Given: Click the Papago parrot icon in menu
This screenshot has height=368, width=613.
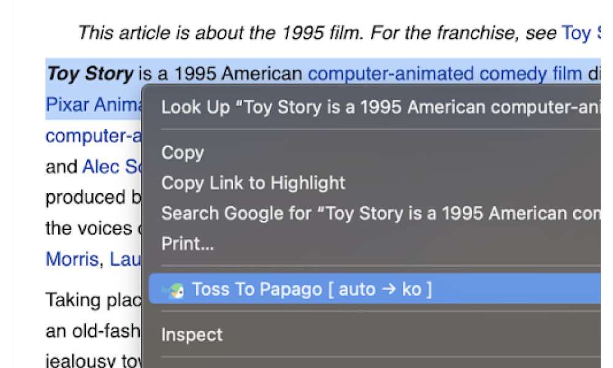Looking at the screenshot, I should pyautogui.click(x=173, y=290).
